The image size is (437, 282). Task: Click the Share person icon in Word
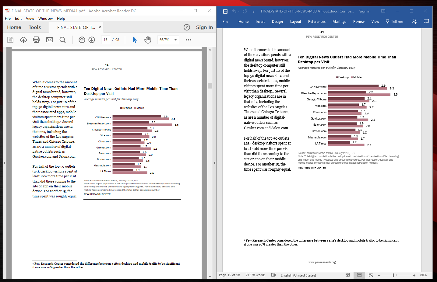[414, 21]
